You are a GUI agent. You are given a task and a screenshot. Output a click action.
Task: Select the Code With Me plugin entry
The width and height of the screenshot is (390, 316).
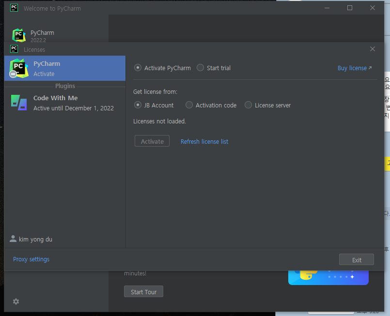pyautogui.click(x=65, y=103)
